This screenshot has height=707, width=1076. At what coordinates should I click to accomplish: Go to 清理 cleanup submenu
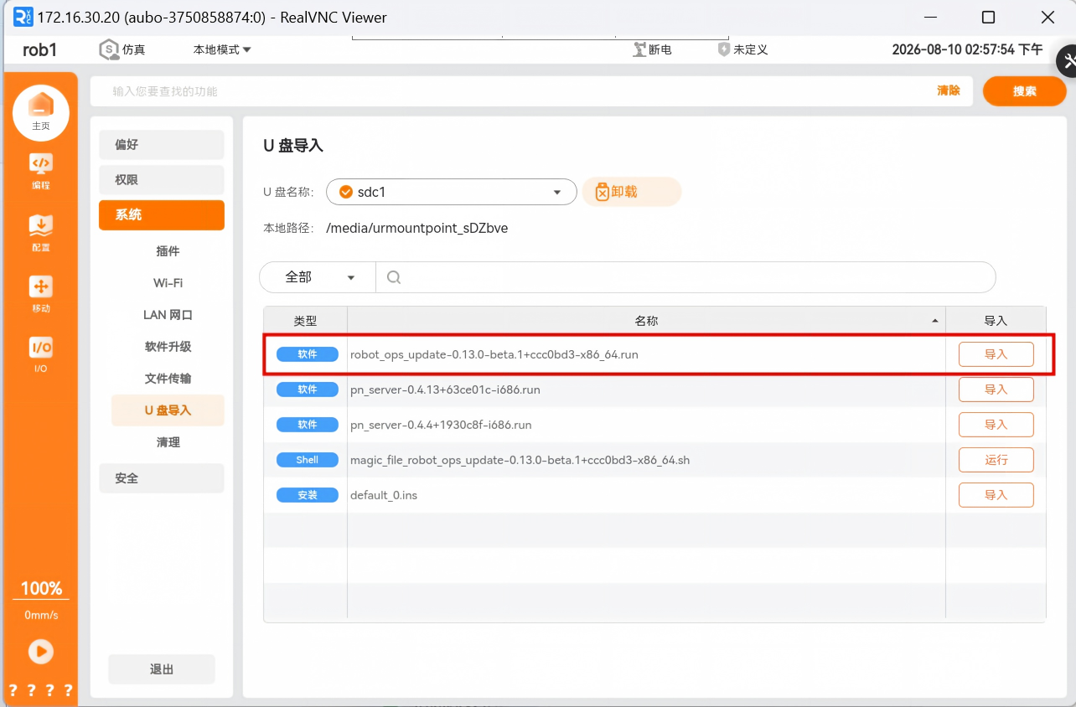pos(168,442)
